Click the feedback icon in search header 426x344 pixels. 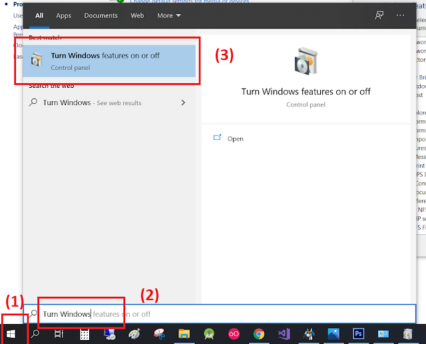click(379, 15)
